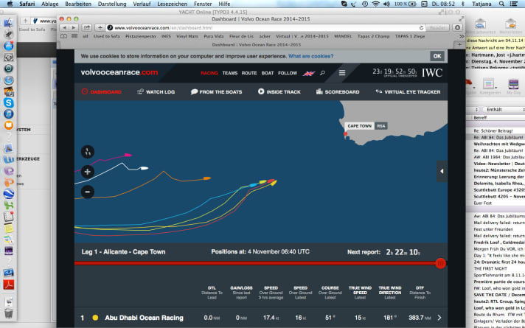The image size is (525, 328).
Task: Click the map fit-to-fleet button above zoom
Action: (88, 152)
